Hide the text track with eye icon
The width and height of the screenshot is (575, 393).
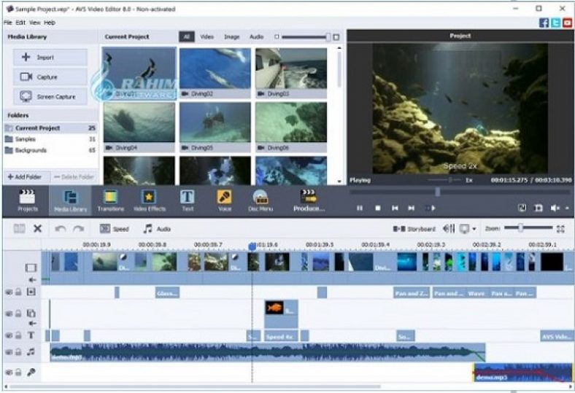9,335
